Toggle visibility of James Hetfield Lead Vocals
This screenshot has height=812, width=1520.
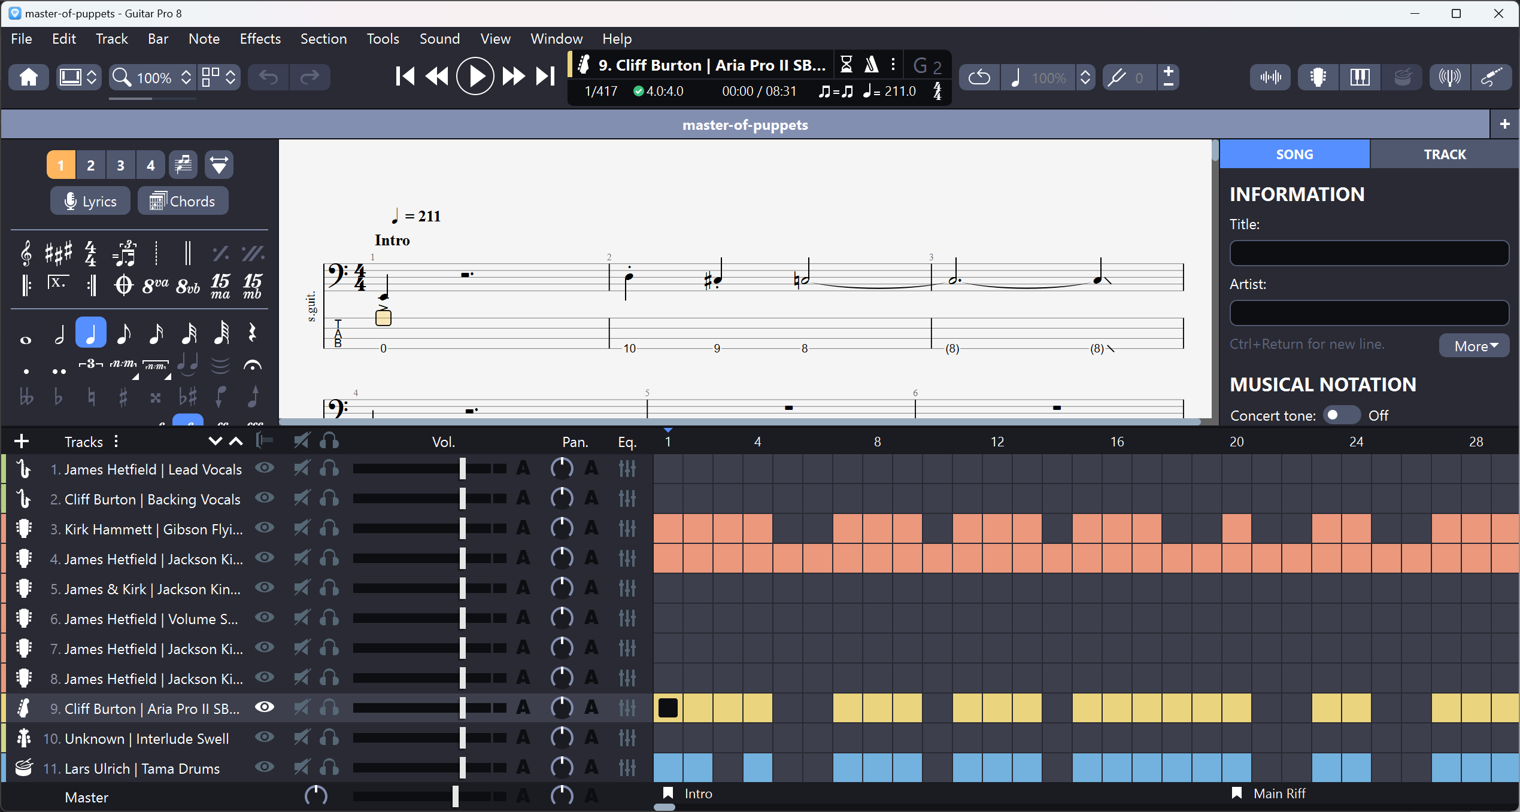coord(264,468)
